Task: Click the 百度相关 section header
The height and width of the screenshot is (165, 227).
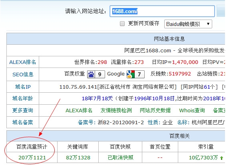Action: click(179, 136)
